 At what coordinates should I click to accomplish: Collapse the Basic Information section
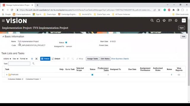click(x=3, y=37)
